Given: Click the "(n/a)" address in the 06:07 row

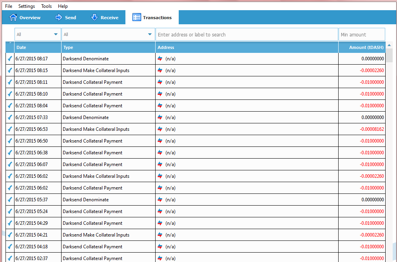Looking at the screenshot, I should click(170, 164).
